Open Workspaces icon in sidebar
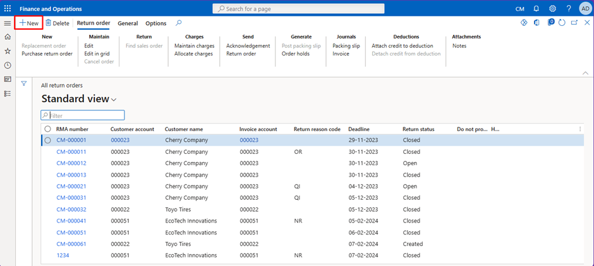594x266 pixels. 7,79
